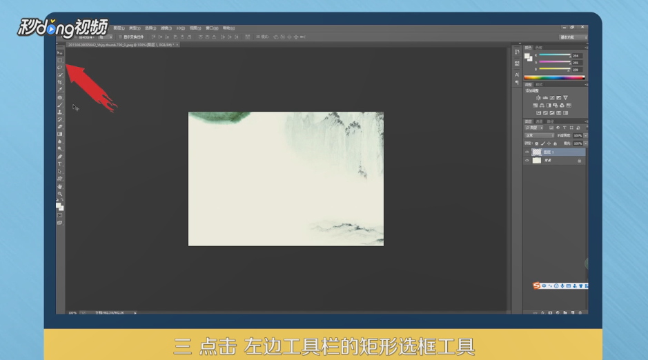Screen dimensions: 648x360
Task: Select the Brush tool
Action: tap(60, 105)
